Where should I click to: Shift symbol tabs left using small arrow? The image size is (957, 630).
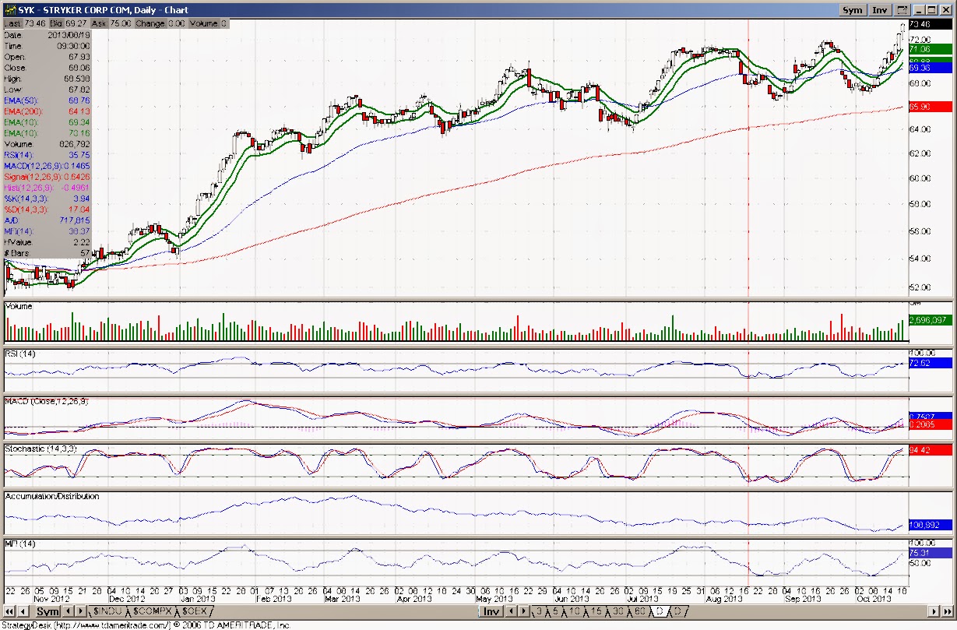(x=68, y=611)
